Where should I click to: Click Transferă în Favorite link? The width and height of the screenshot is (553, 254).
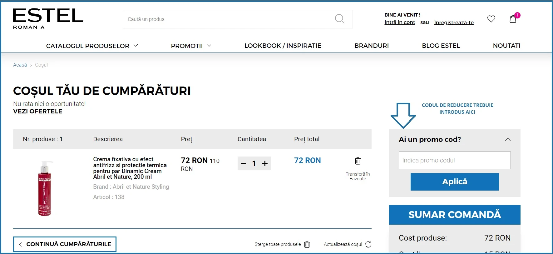pyautogui.click(x=358, y=176)
